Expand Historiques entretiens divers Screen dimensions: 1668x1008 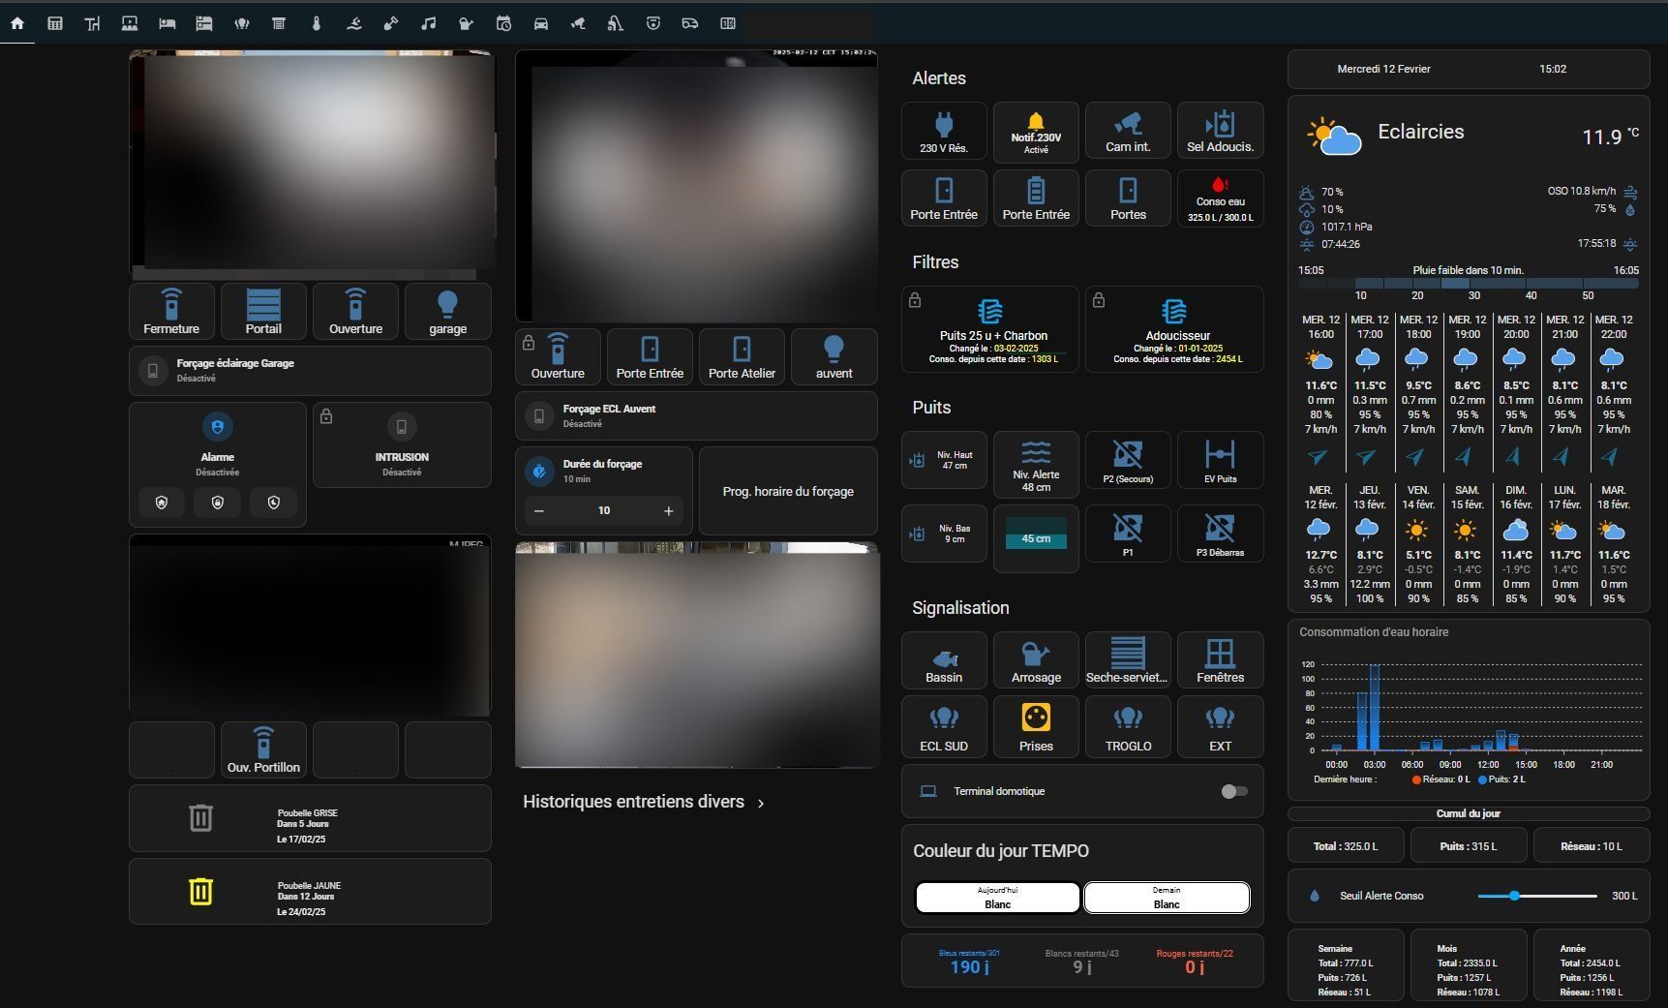pos(644,802)
